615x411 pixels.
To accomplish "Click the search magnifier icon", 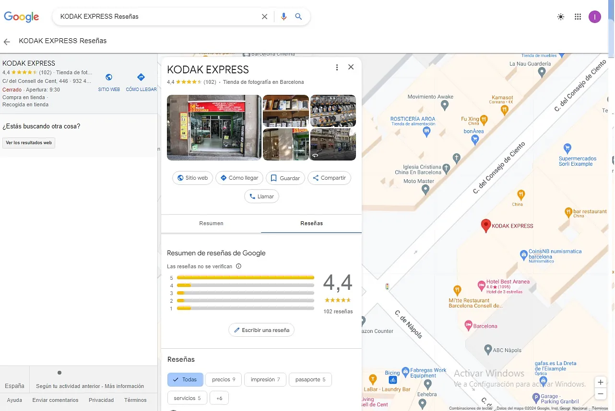I will point(298,17).
